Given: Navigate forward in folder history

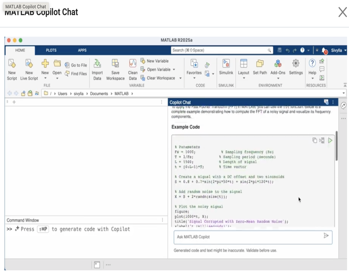Looking at the screenshot, I should 16,93.
